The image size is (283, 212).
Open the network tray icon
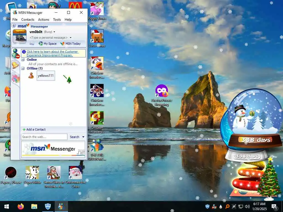241,206
